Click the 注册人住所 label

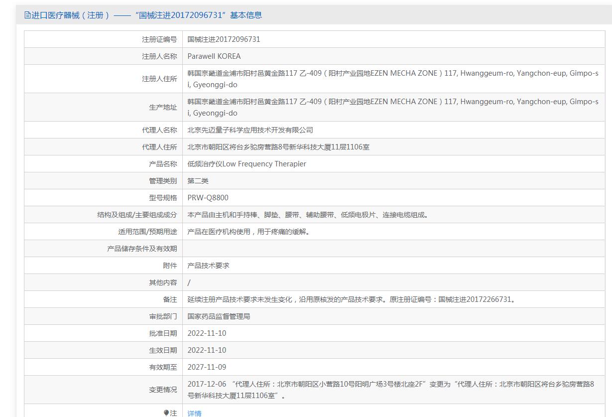point(159,79)
